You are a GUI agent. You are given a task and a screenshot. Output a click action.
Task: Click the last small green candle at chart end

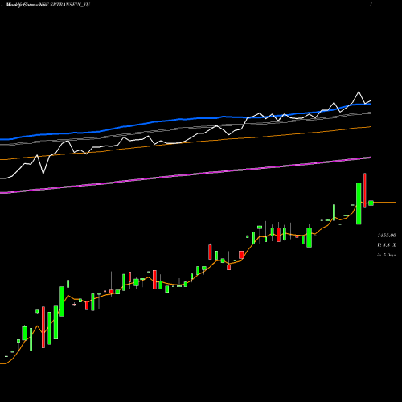(x=371, y=203)
